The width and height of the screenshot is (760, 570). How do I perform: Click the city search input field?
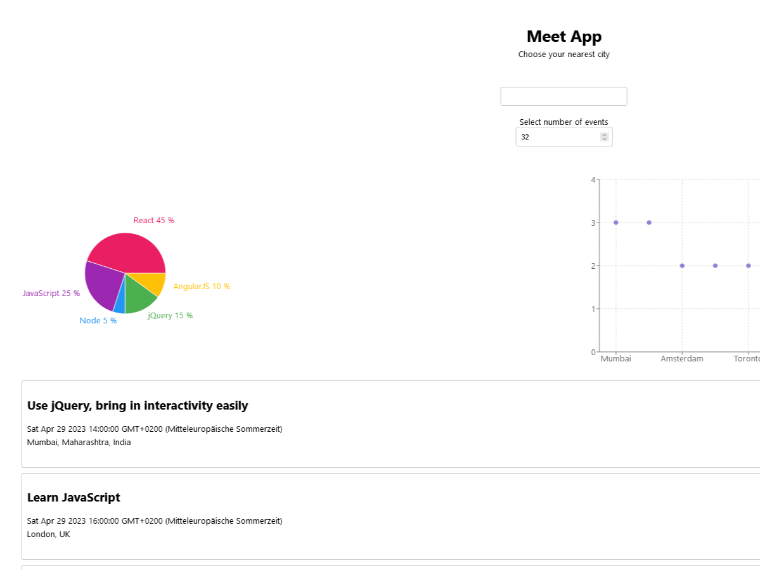[564, 96]
